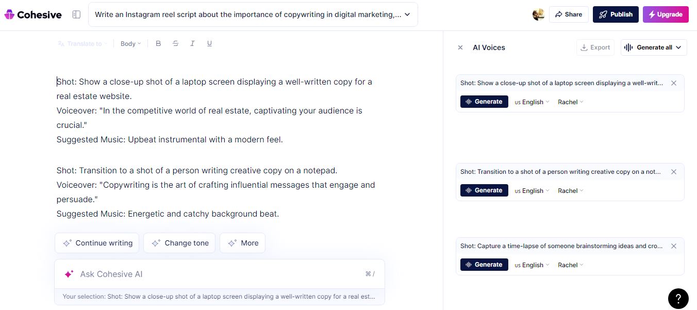Click the Cohesive logo
697x310 pixels.
33,15
